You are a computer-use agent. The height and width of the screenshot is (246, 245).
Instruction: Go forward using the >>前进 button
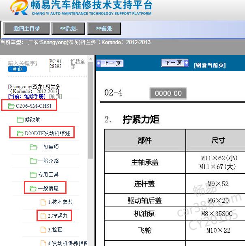coord(104,29)
